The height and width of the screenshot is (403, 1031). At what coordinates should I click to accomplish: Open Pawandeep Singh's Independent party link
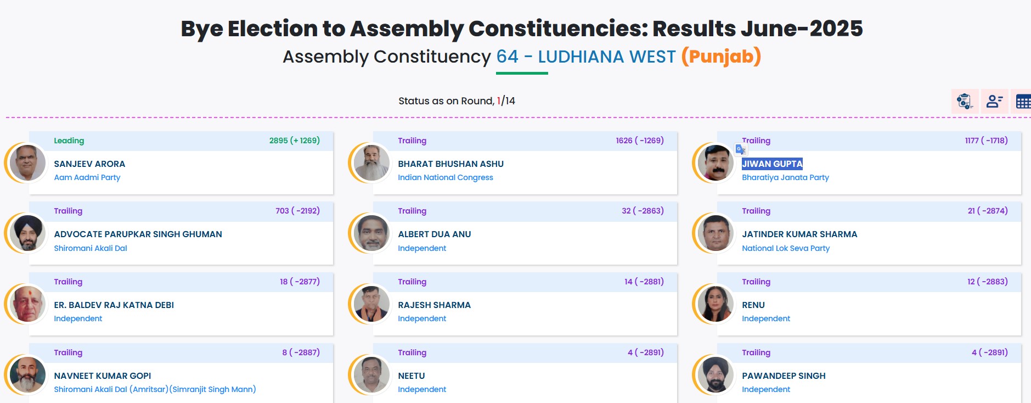tap(766, 389)
